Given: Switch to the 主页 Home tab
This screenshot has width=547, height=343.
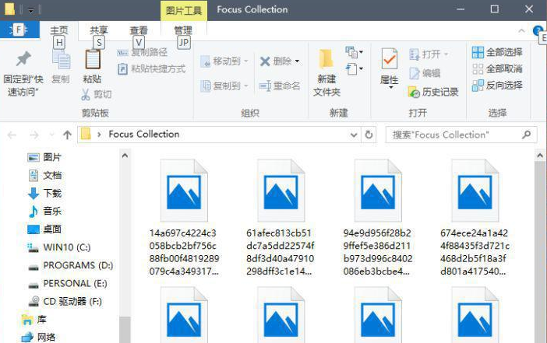Looking at the screenshot, I should click(59, 30).
